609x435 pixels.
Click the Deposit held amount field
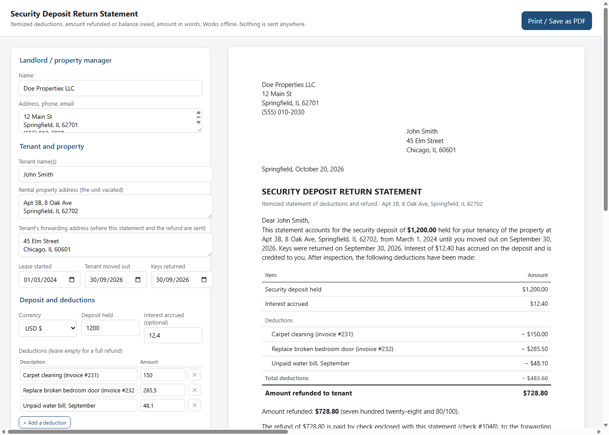click(x=110, y=328)
